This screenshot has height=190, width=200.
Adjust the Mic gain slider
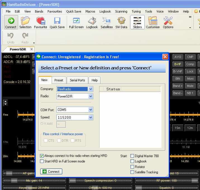click(34, 181)
